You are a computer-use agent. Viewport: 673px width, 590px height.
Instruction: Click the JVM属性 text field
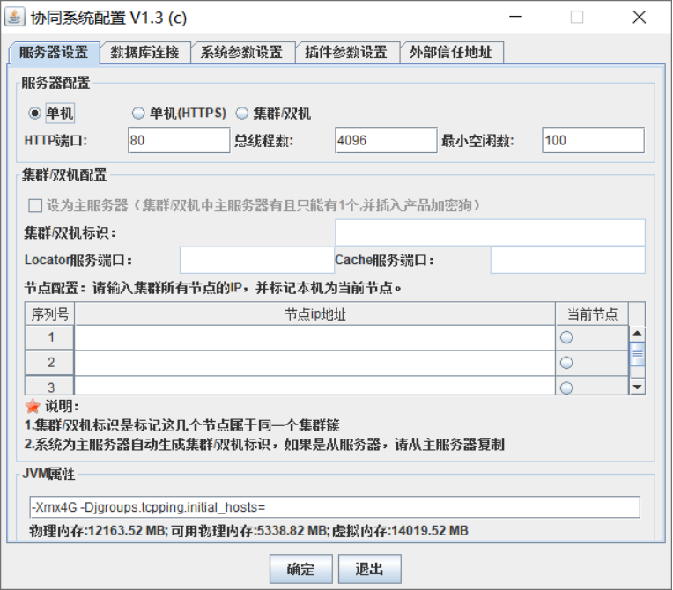pos(335,507)
